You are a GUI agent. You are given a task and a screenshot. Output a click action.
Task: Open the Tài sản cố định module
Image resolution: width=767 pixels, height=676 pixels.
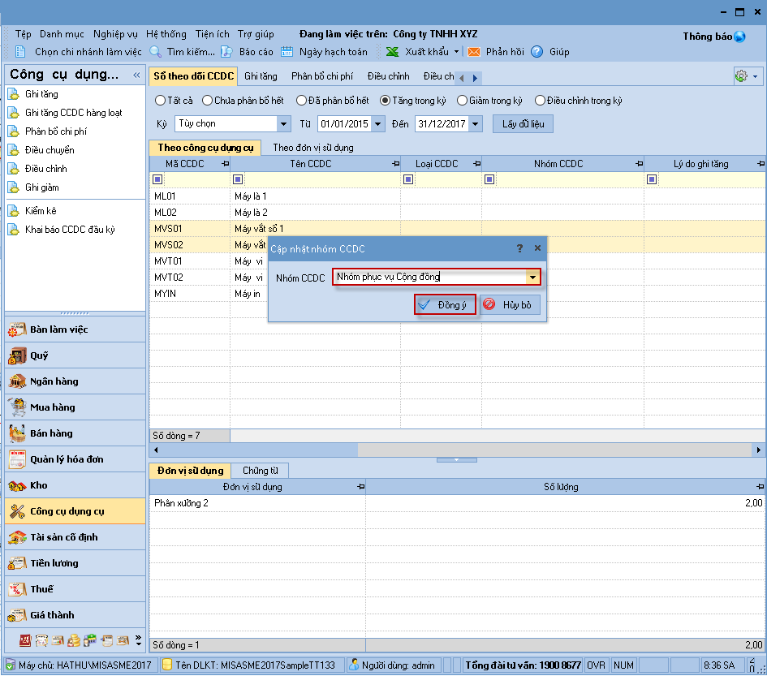[x=65, y=537]
